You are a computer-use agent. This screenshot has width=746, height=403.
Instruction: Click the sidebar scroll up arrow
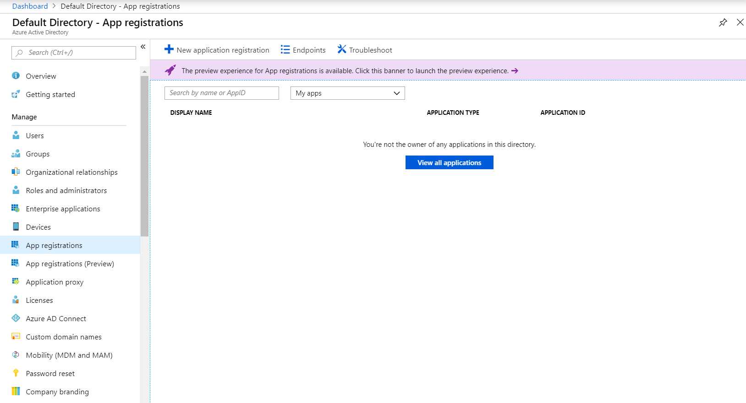(144, 71)
